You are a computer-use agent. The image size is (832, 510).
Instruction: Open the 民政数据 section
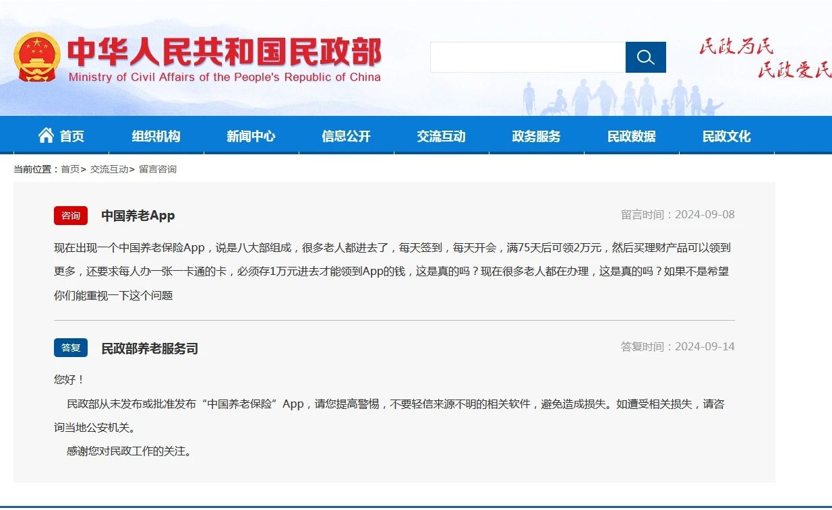(631, 135)
